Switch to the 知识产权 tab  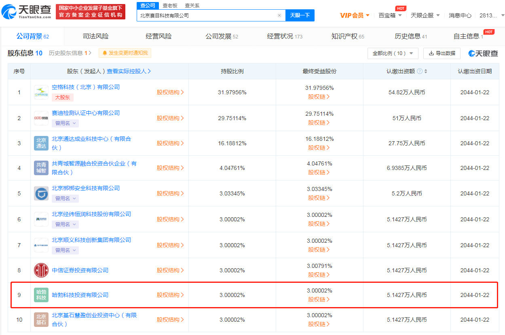pos(348,36)
